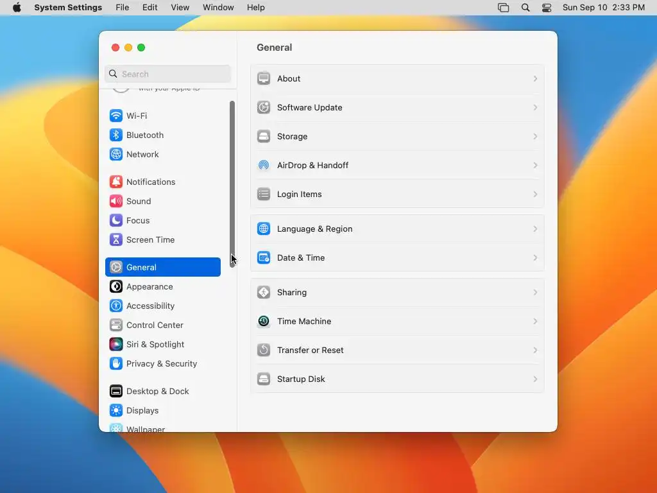Click the Bluetooth icon in the sidebar
Viewport: 657px width, 493px height.
point(116,135)
